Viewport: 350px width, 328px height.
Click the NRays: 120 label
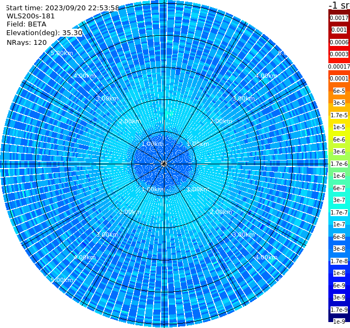click(x=27, y=42)
